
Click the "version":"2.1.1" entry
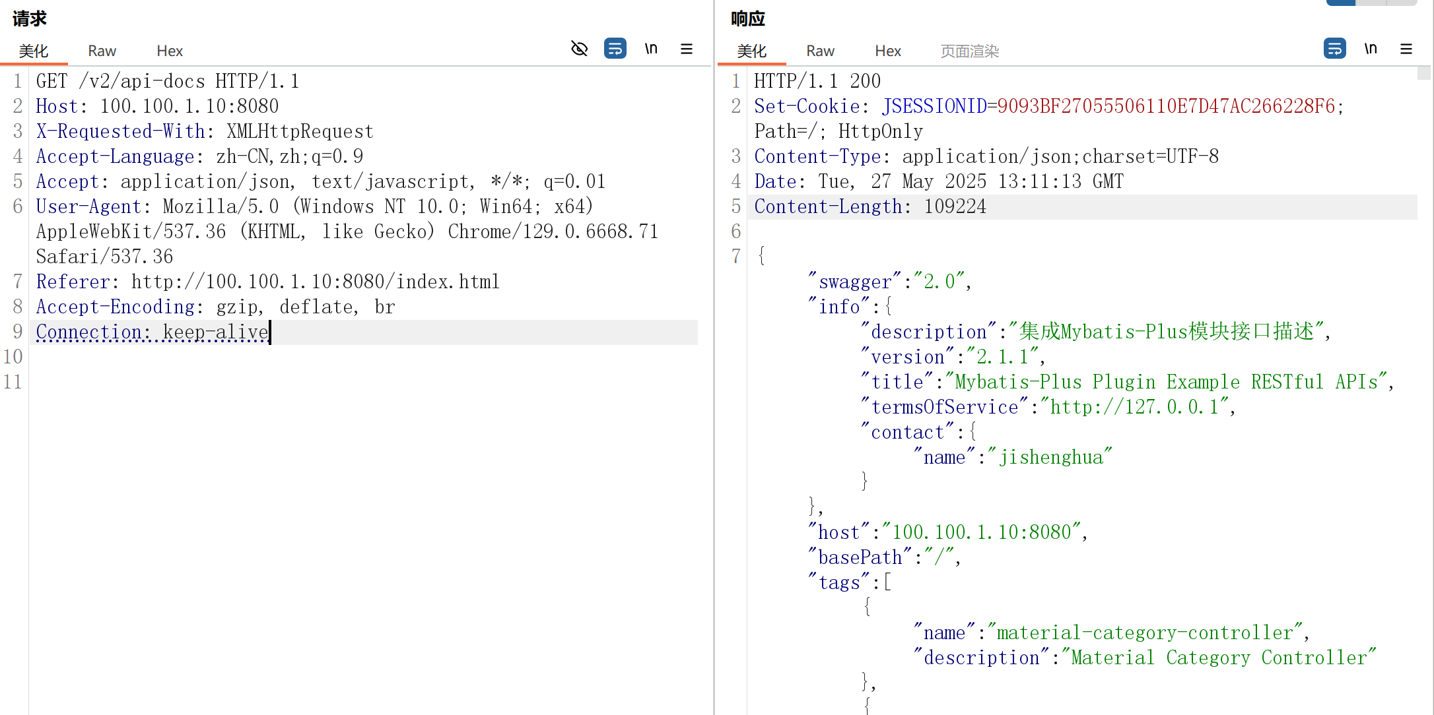pos(953,357)
